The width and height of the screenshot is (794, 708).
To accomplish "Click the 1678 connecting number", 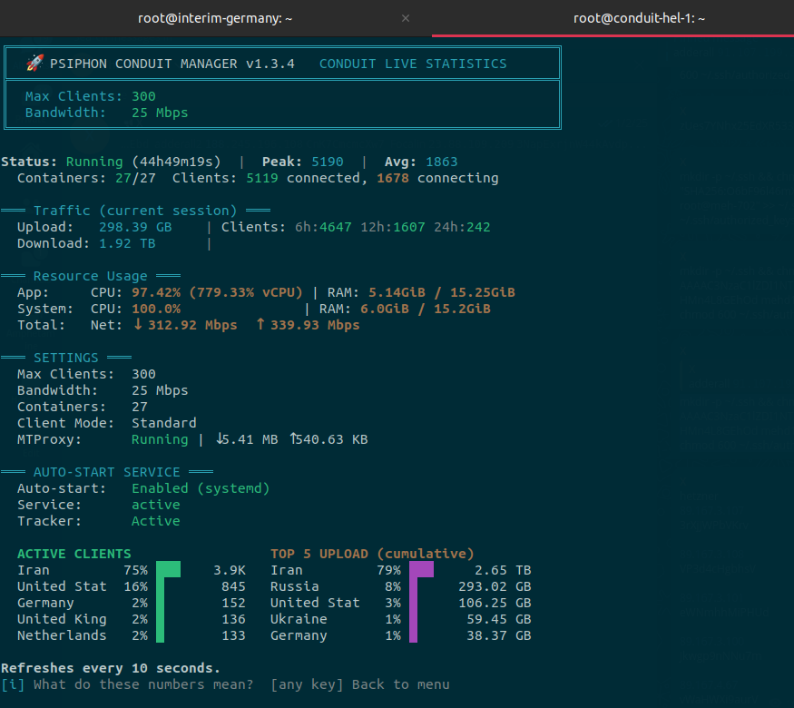I will click(393, 178).
